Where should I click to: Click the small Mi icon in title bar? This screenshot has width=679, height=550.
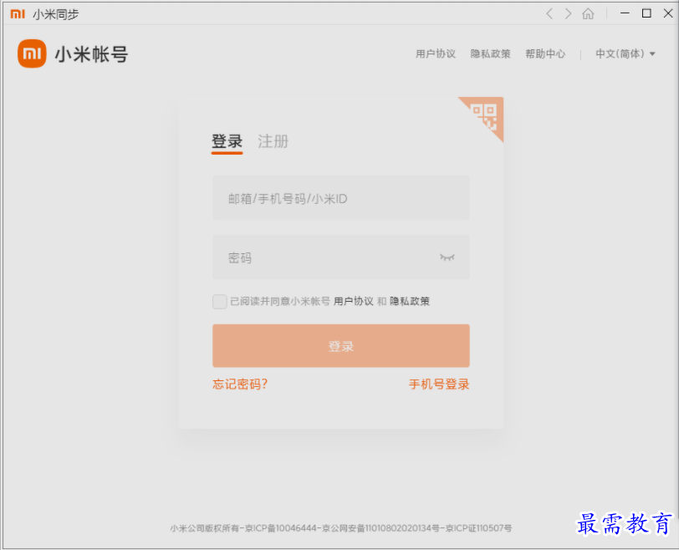click(x=18, y=14)
